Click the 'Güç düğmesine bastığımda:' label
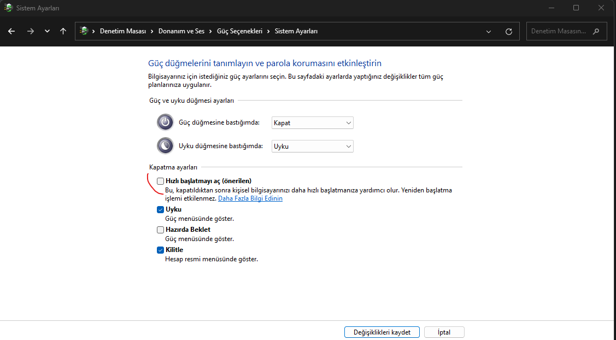 pos(219,122)
